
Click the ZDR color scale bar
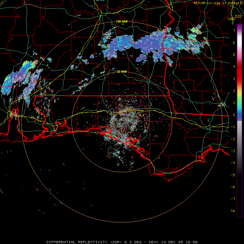(x=239, y=120)
